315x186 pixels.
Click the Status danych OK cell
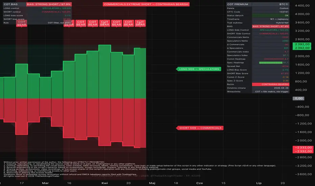pyautogui.click(x=271, y=16)
